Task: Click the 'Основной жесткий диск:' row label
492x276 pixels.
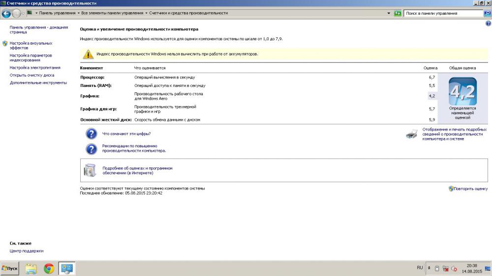Action: [x=106, y=120]
